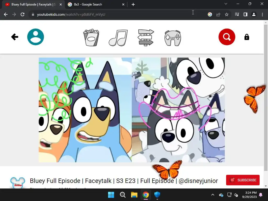
Task: Select the Bluey Full Episode video title
Action: [124, 181]
